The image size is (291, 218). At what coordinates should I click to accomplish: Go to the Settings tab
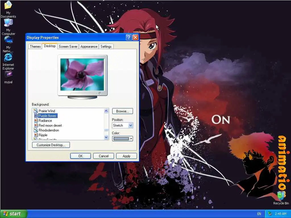coord(106,47)
